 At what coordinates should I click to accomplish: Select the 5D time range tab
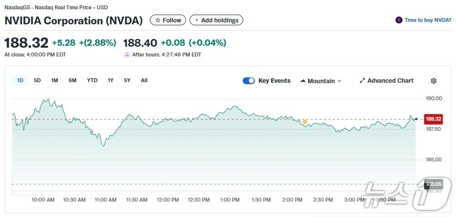37,80
